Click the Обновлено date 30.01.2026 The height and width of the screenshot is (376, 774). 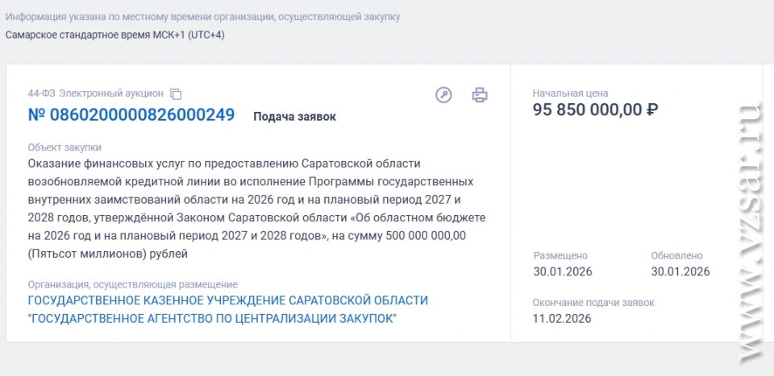click(x=680, y=271)
